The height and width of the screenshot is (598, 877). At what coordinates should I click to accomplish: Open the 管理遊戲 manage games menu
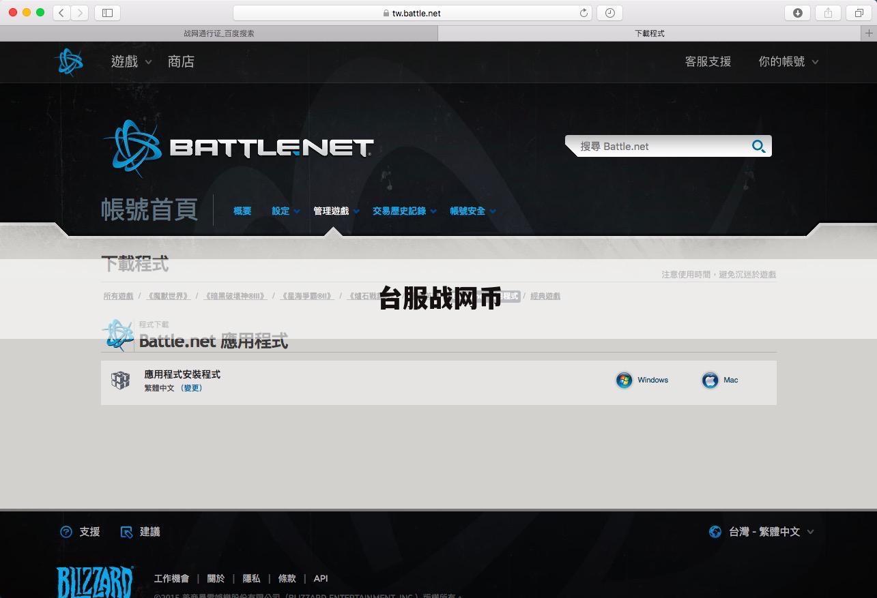336,211
